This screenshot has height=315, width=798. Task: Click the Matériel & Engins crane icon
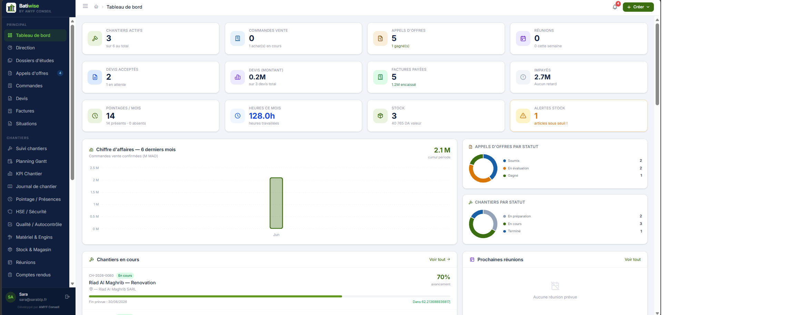10,237
